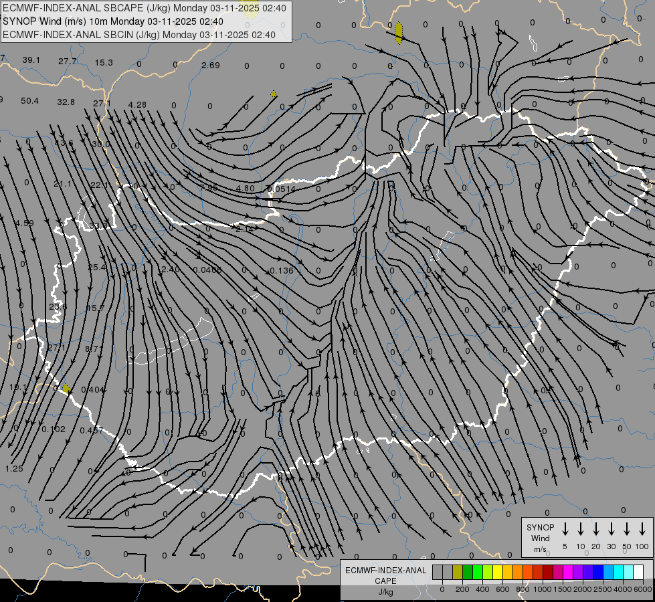Screen dimensions: 655x602
Task: Click the wind arrow above 10 m/s
Action: [581, 528]
